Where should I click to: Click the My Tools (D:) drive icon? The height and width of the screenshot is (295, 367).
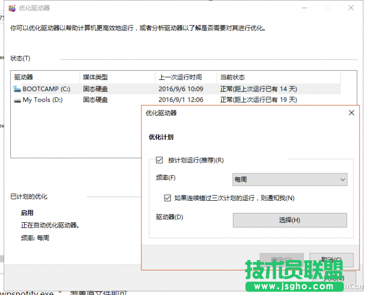(x=17, y=100)
